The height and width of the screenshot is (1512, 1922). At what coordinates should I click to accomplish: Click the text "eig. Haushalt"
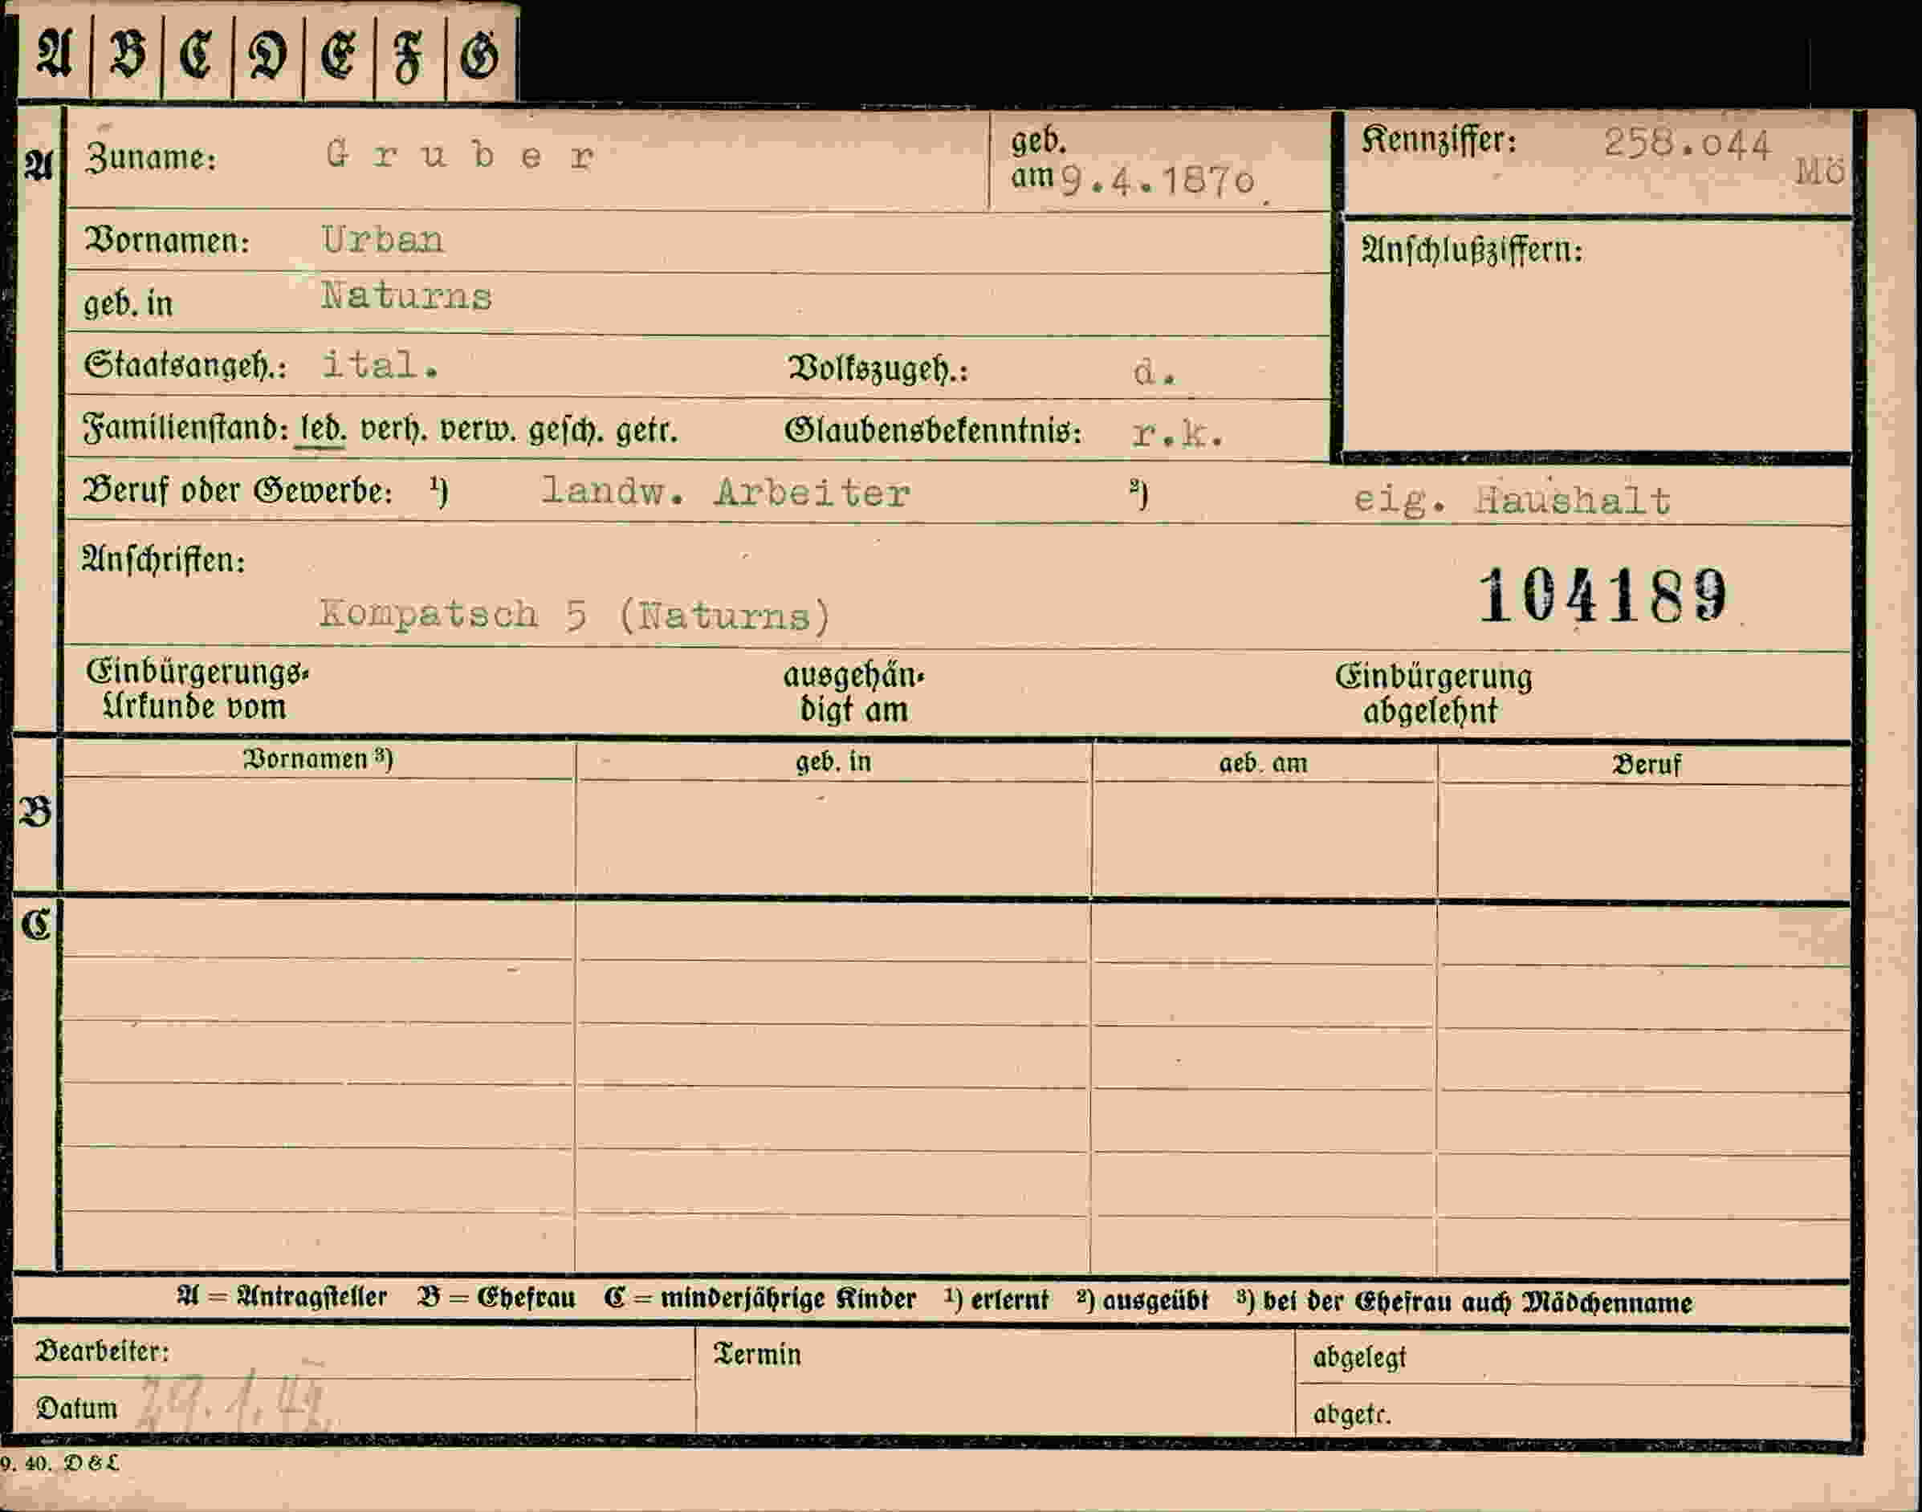click(x=1511, y=501)
